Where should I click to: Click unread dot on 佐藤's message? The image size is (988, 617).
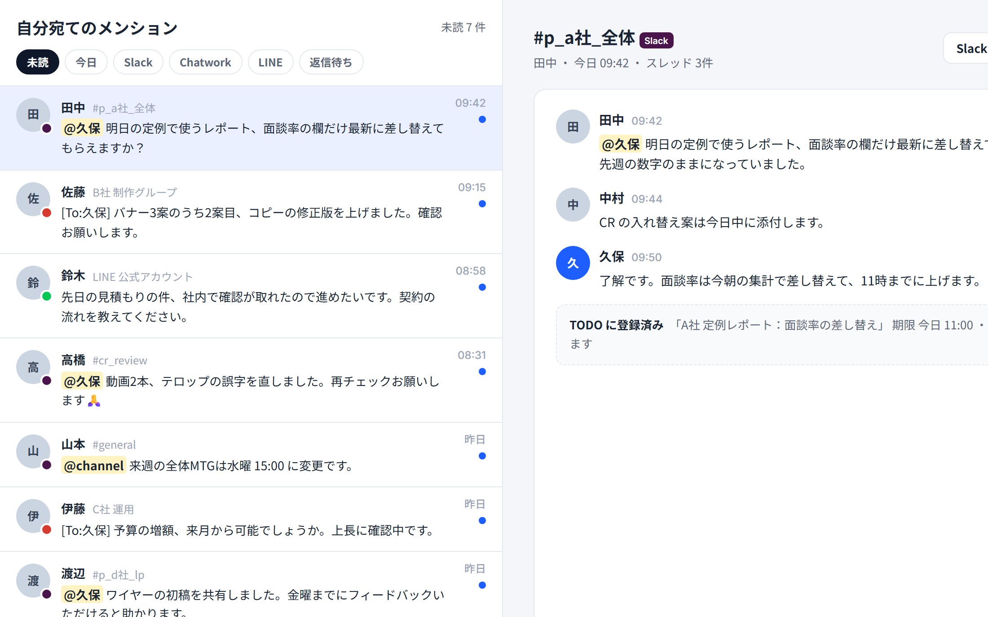[482, 204]
